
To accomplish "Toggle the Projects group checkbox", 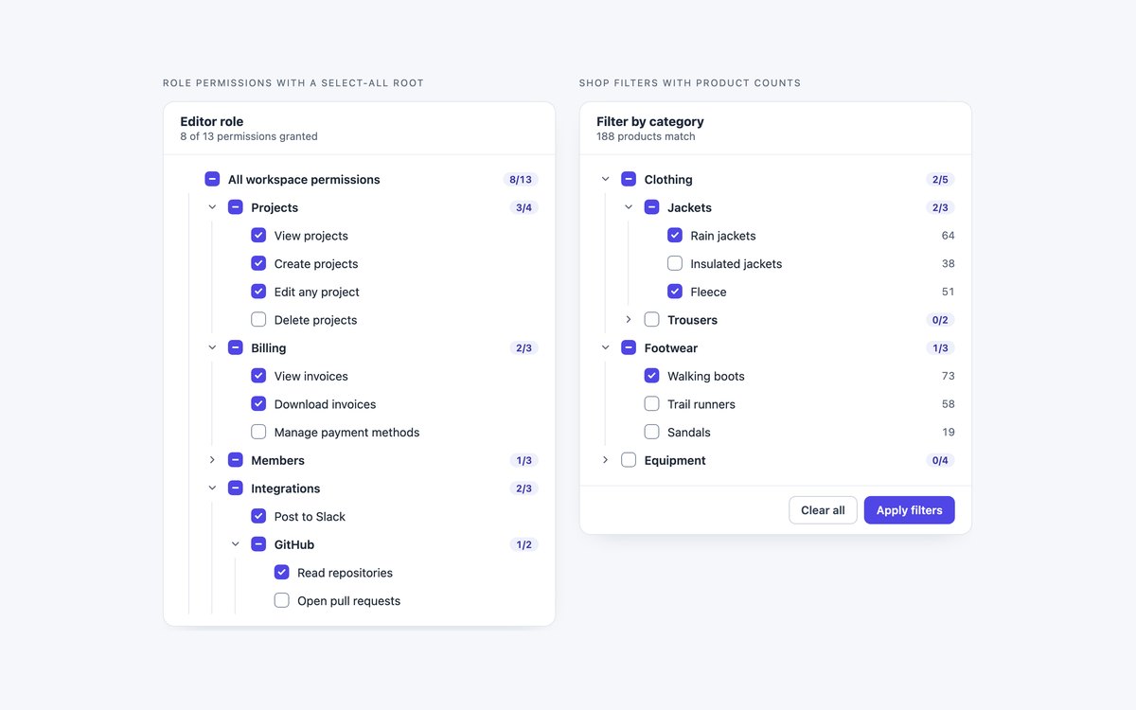I will click(236, 207).
